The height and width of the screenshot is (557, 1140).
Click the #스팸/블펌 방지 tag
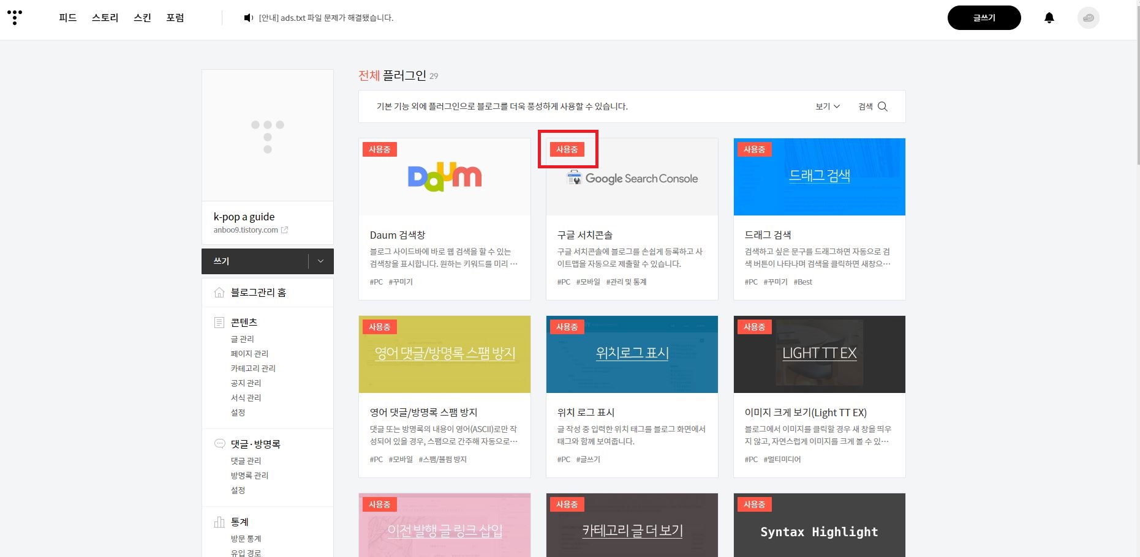click(x=442, y=460)
